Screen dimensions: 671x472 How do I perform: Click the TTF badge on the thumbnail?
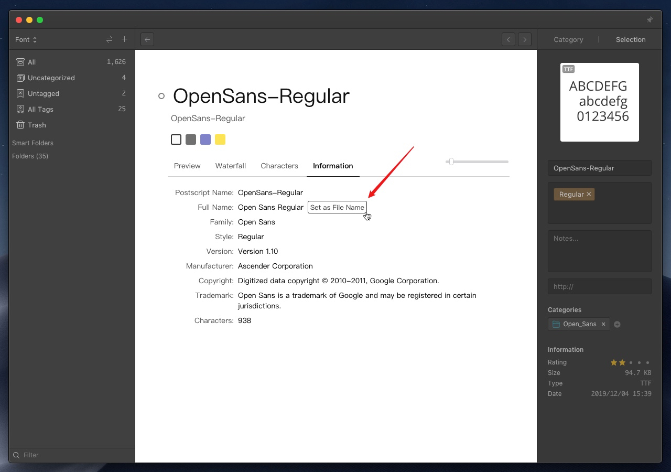coord(568,69)
